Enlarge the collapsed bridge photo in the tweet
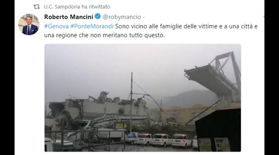 click(x=143, y=98)
